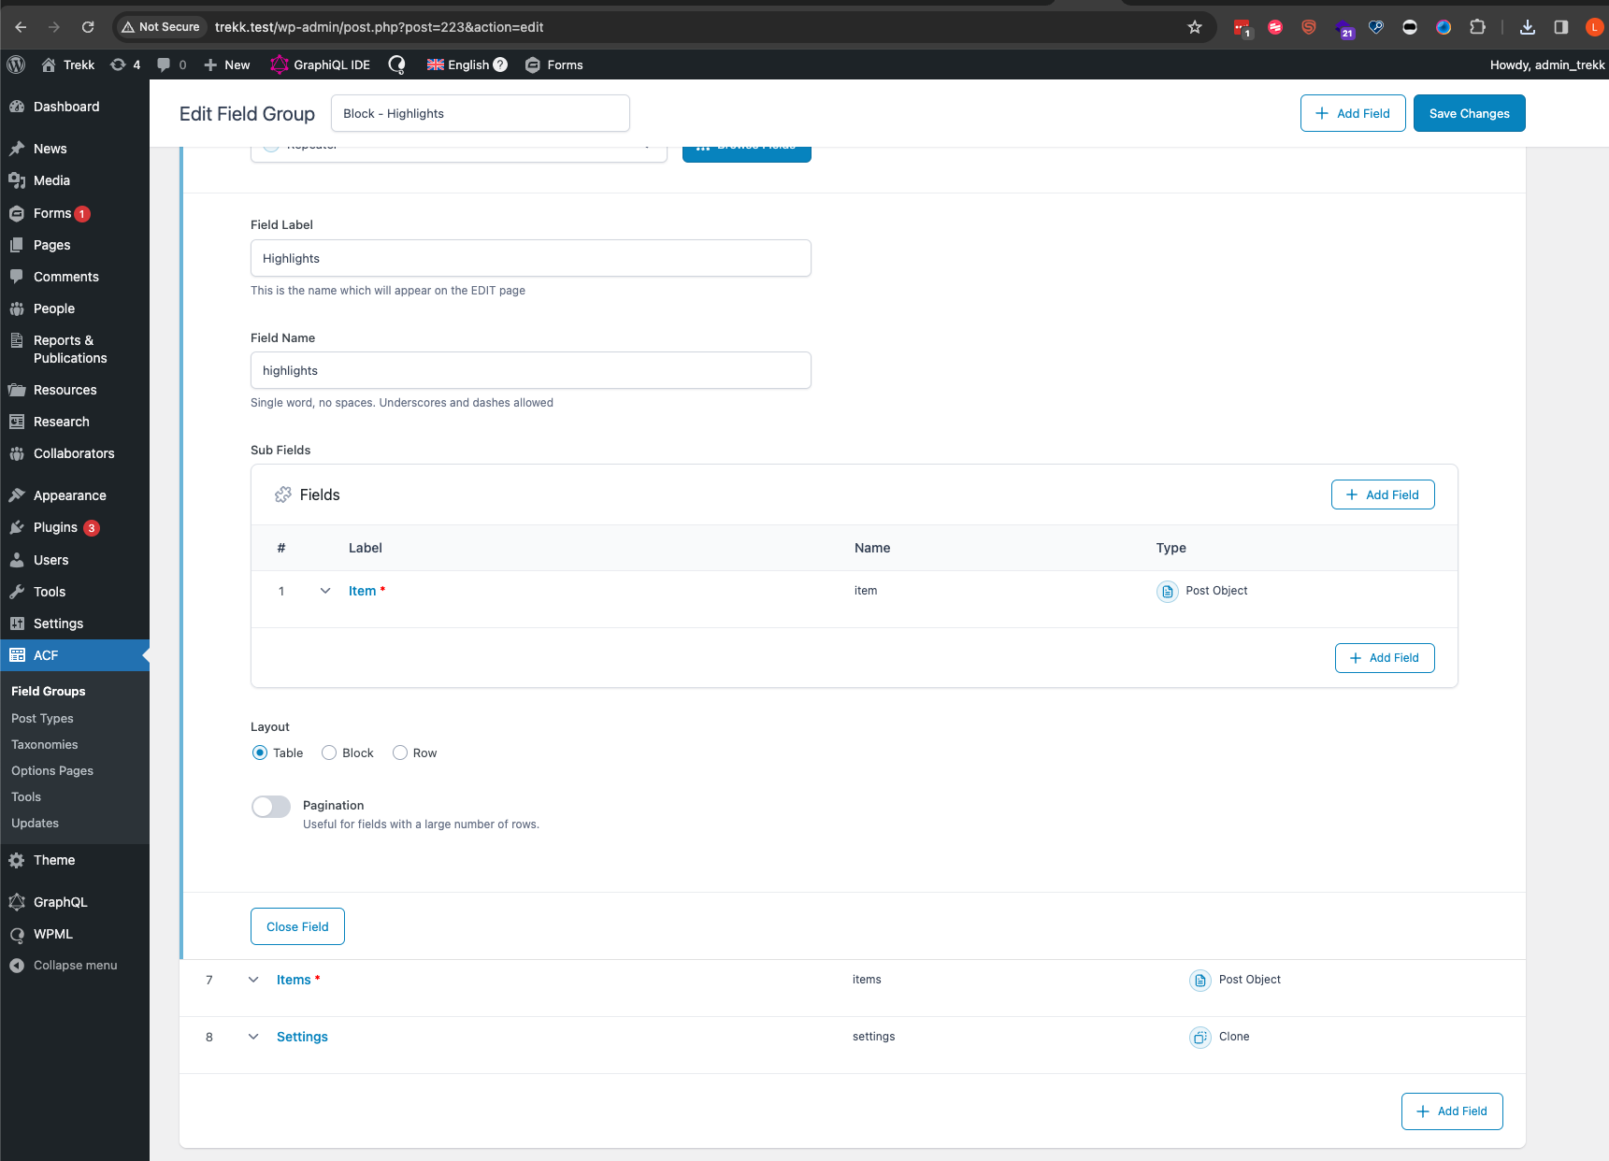Open the Plugins menu in sidebar
The image size is (1609, 1161).
[55, 527]
